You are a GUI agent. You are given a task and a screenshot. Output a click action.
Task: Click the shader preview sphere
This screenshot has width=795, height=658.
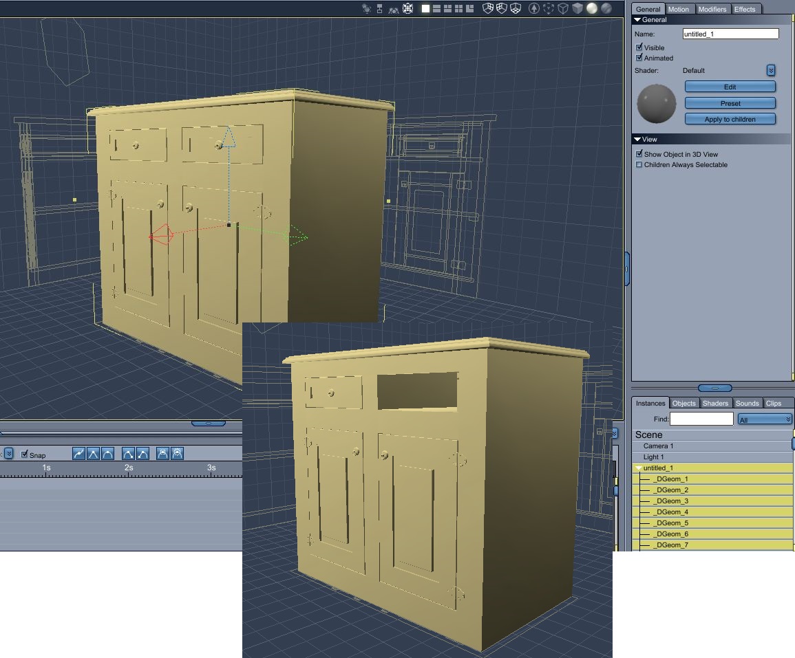655,103
